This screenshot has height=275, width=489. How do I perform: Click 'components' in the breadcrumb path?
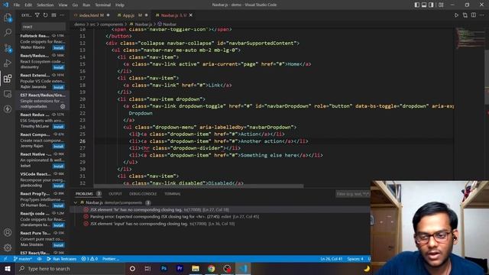point(112,24)
